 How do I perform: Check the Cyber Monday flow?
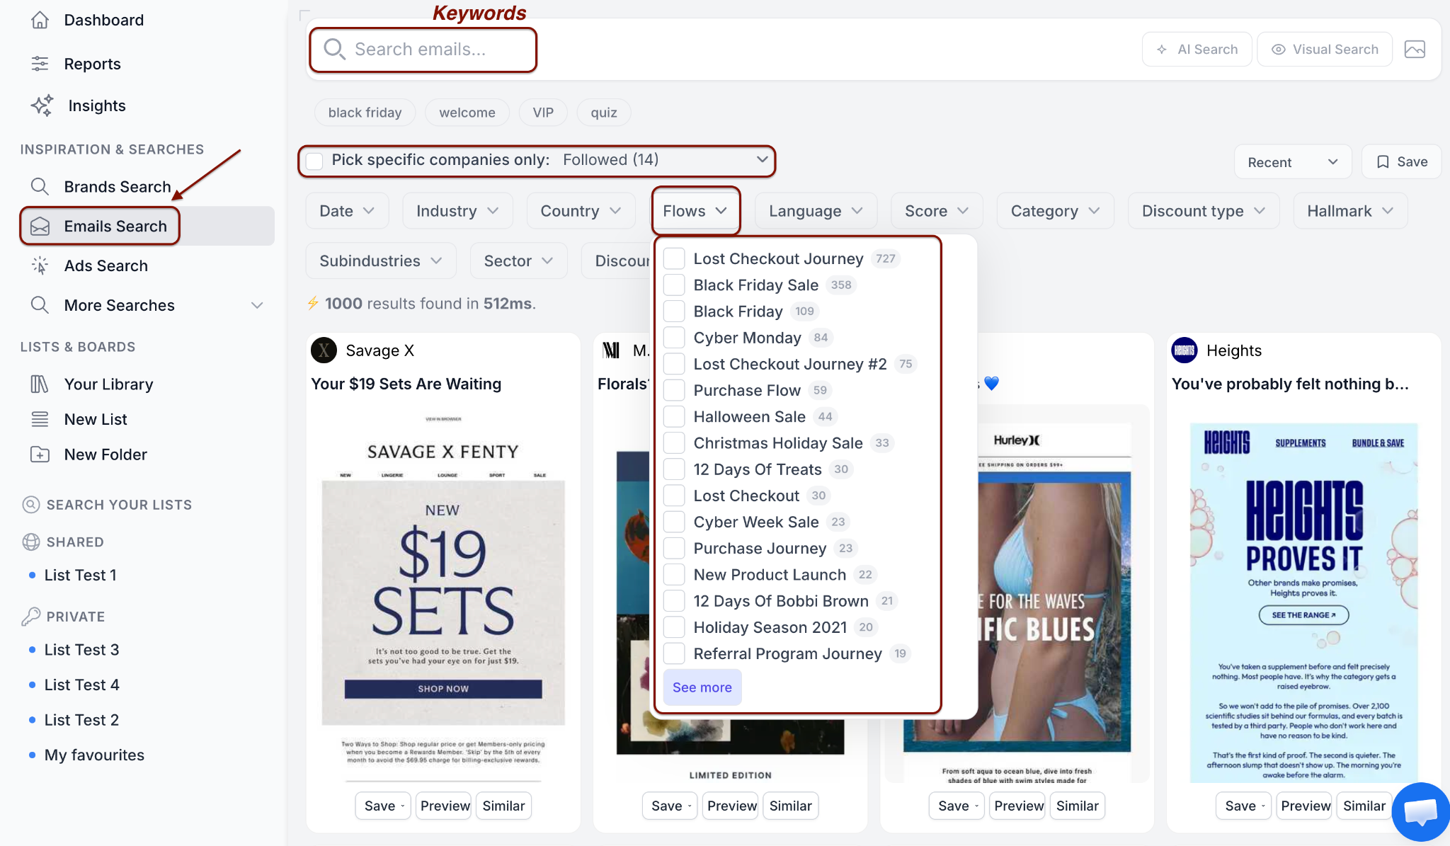[x=674, y=338]
